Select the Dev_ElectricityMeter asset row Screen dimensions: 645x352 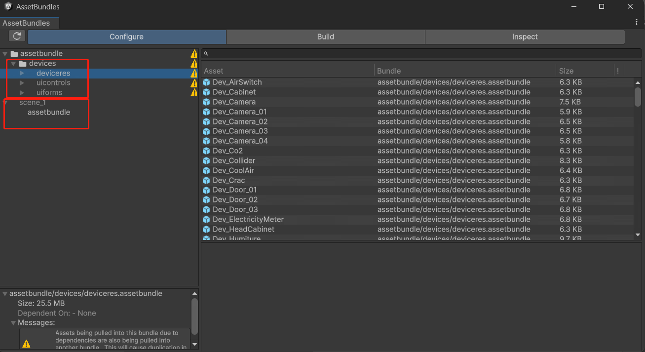pyautogui.click(x=248, y=219)
